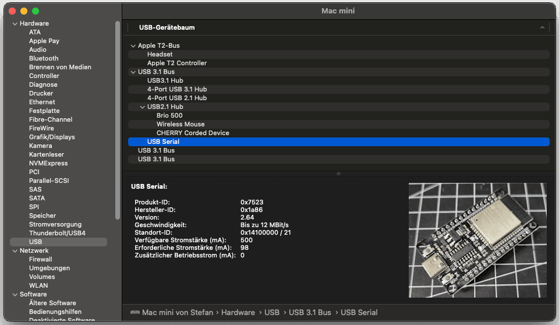This screenshot has height=325, width=559.
Task: Select Parallel-SCSI in the sidebar
Action: click(x=49, y=181)
